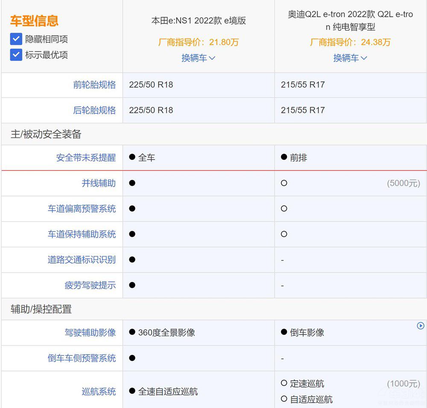The image size is (427, 408).
Task: Toggle the 隐藏相同项 checkbox
Action: 16,39
